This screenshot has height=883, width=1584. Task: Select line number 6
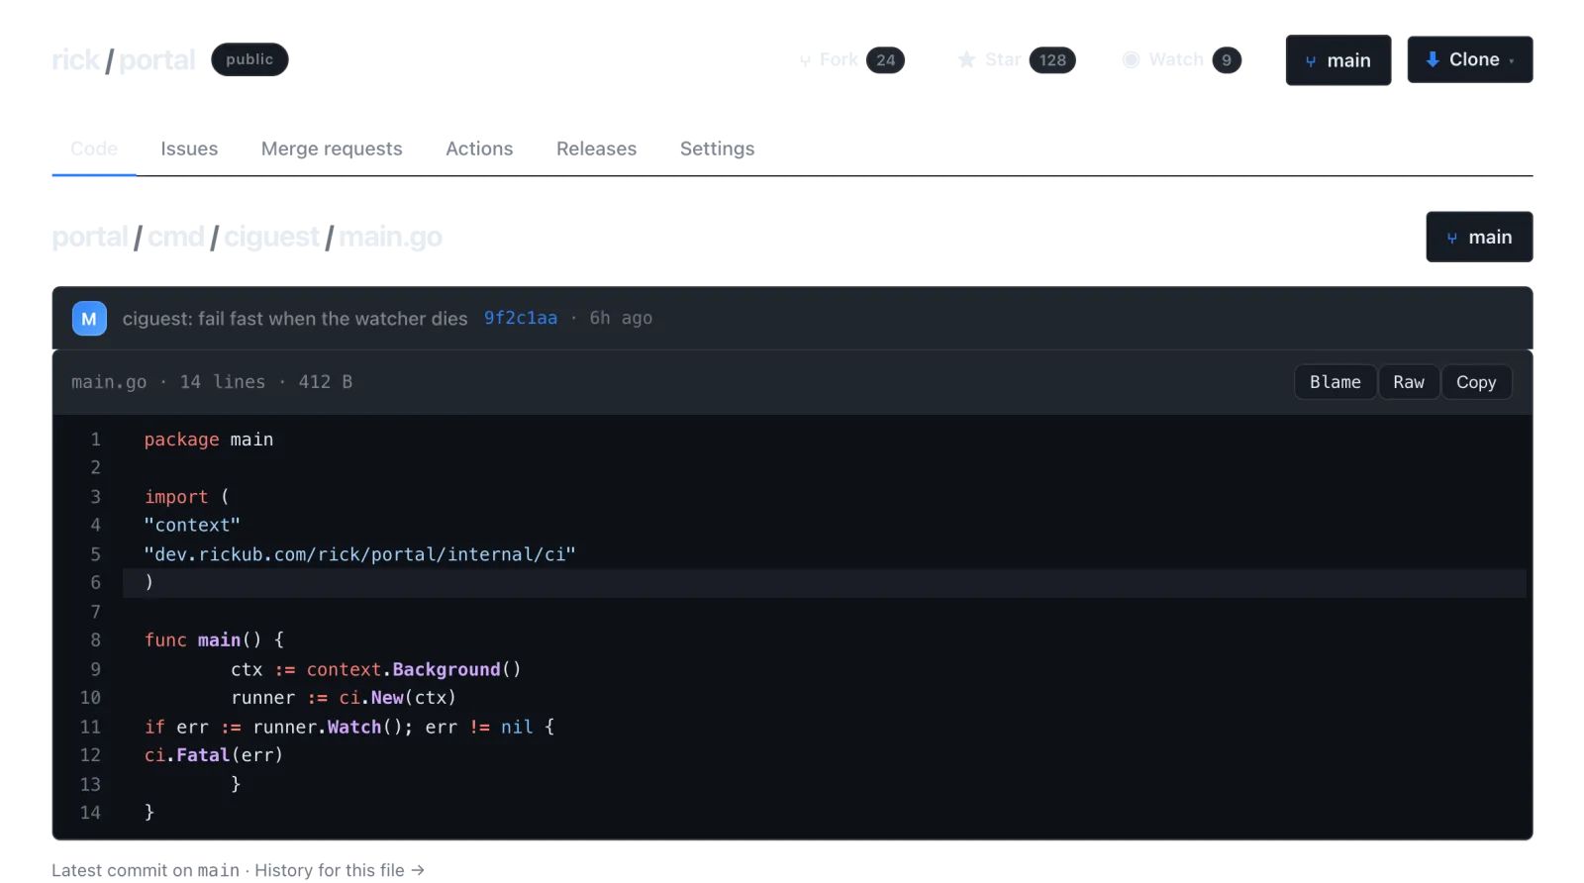96,583
